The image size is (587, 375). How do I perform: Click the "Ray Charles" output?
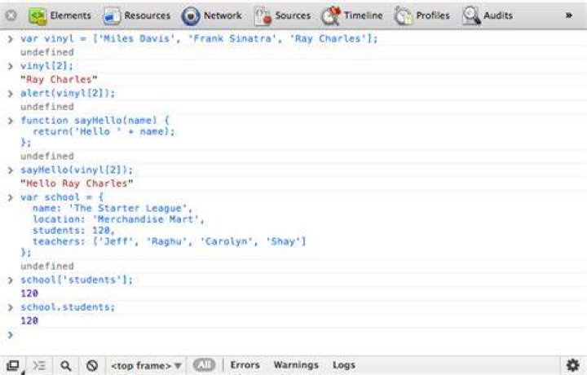click(x=59, y=80)
